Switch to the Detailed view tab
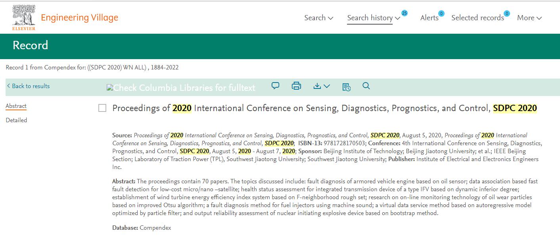This screenshot has width=560, height=246. coord(16,120)
